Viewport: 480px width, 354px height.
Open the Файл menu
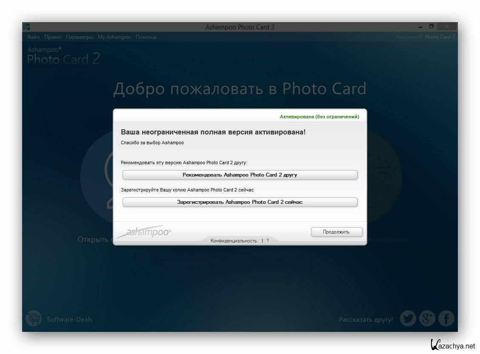point(33,37)
